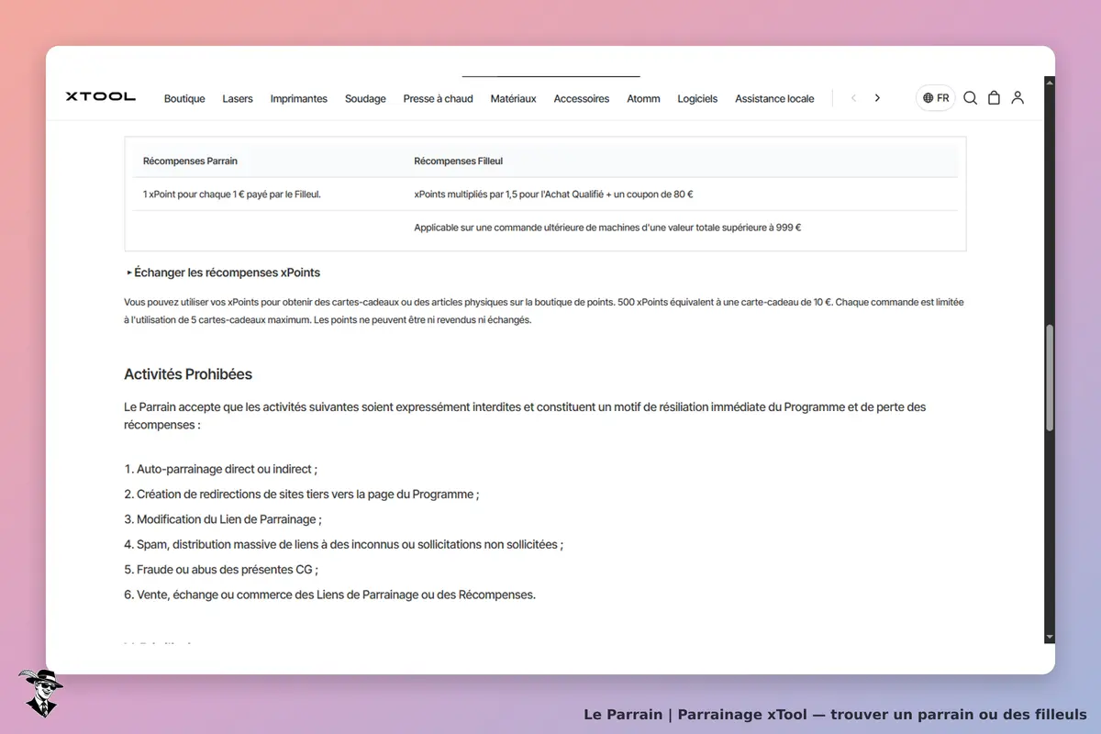Open the shopping bag cart icon
This screenshot has height=734, width=1101.
point(994,98)
